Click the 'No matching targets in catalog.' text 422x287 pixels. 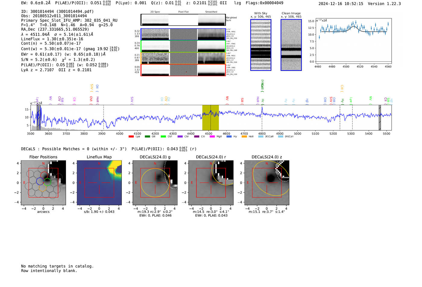point(57,266)
